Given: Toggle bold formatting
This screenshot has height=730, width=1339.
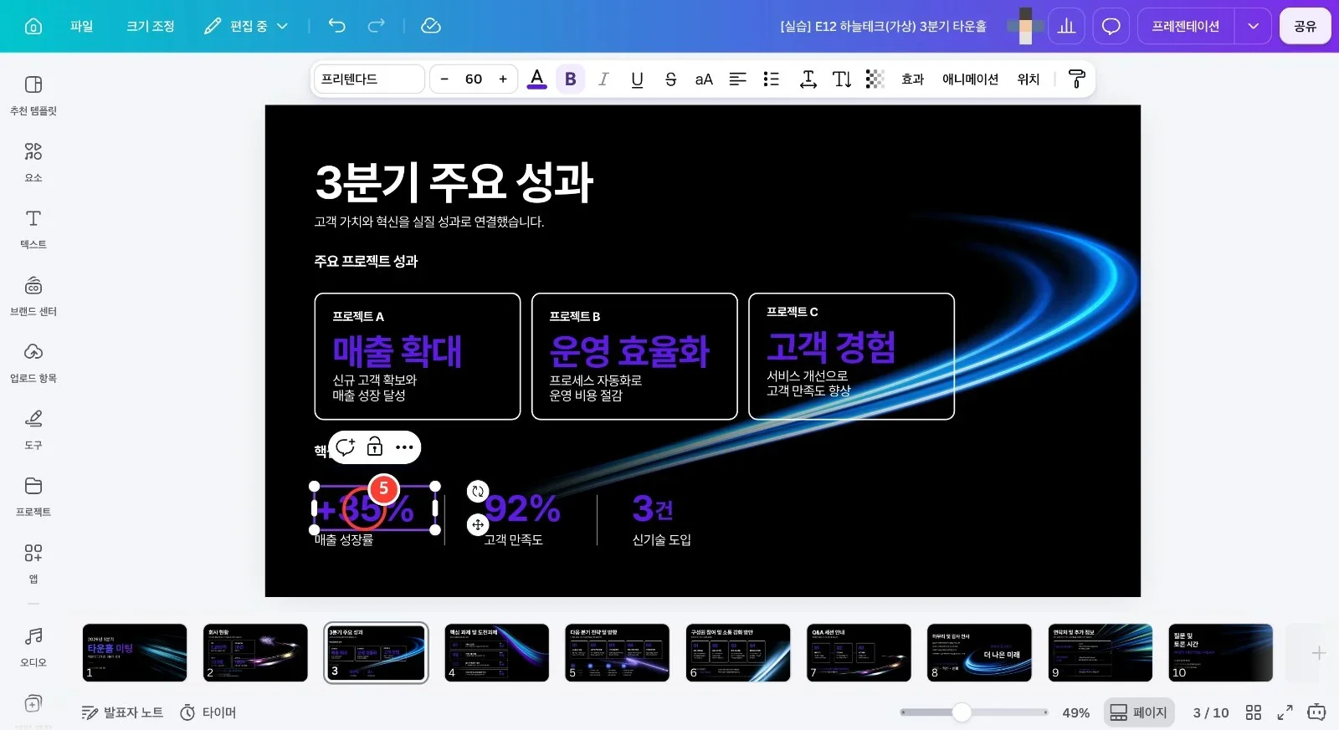Looking at the screenshot, I should pos(571,79).
